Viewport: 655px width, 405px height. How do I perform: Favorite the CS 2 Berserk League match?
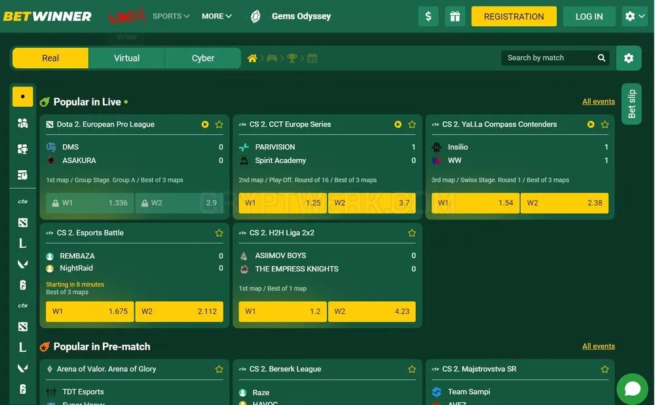[412, 369]
